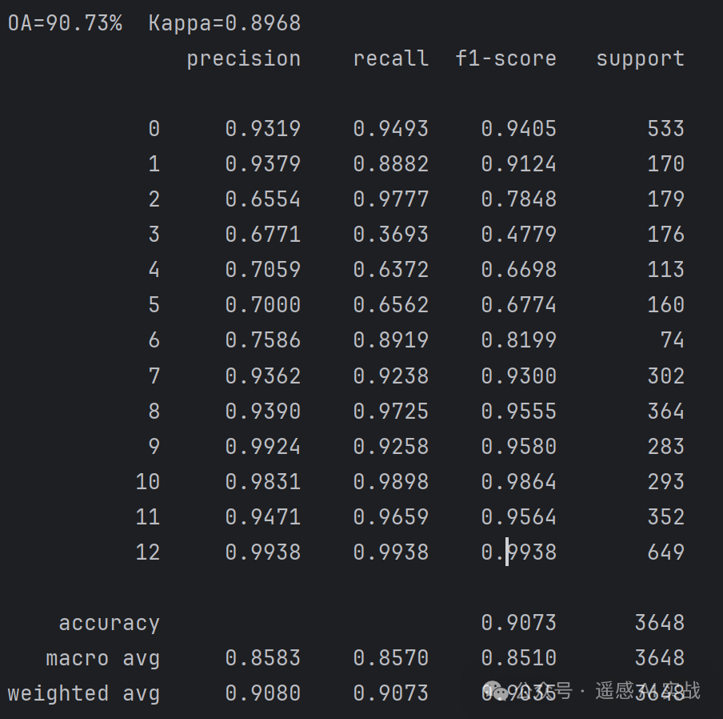Click class 1 support value 170

pyautogui.click(x=666, y=164)
